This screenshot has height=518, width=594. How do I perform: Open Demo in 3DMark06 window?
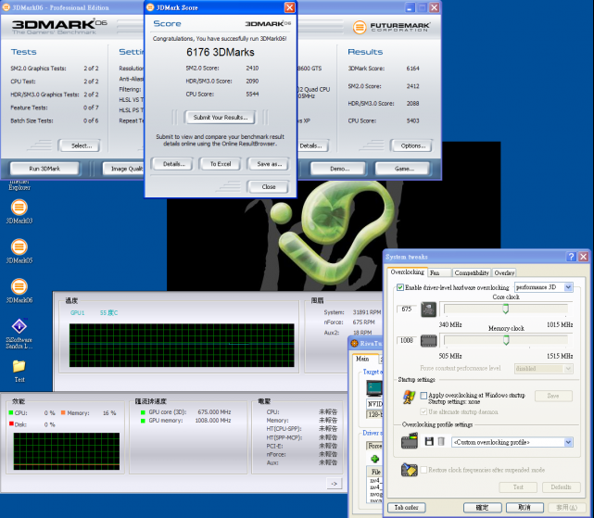pos(338,169)
